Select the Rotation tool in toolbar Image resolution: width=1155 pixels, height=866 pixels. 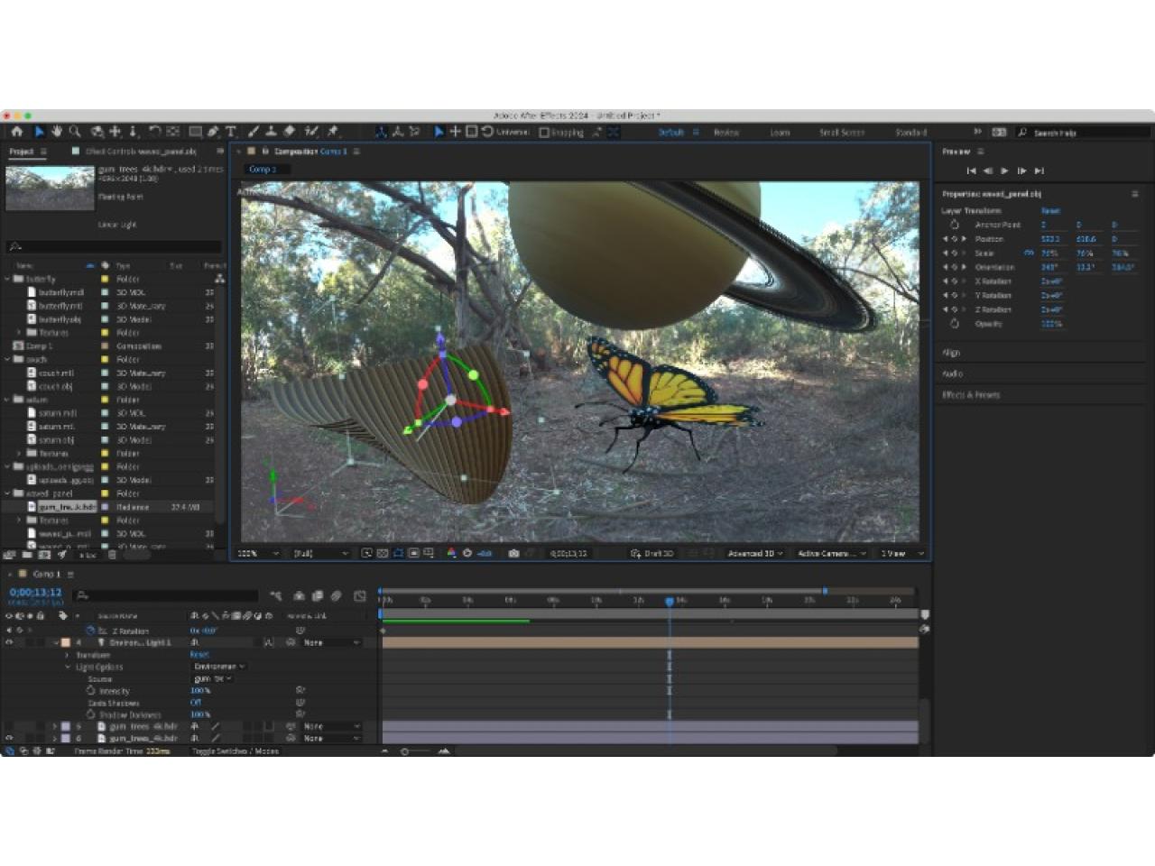coord(154,132)
